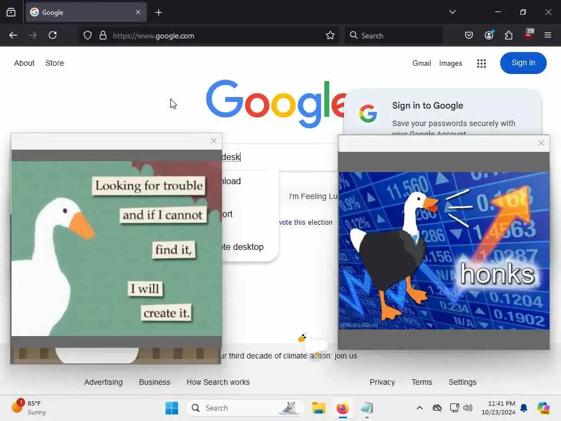Click the blue Sign in button

click(523, 63)
